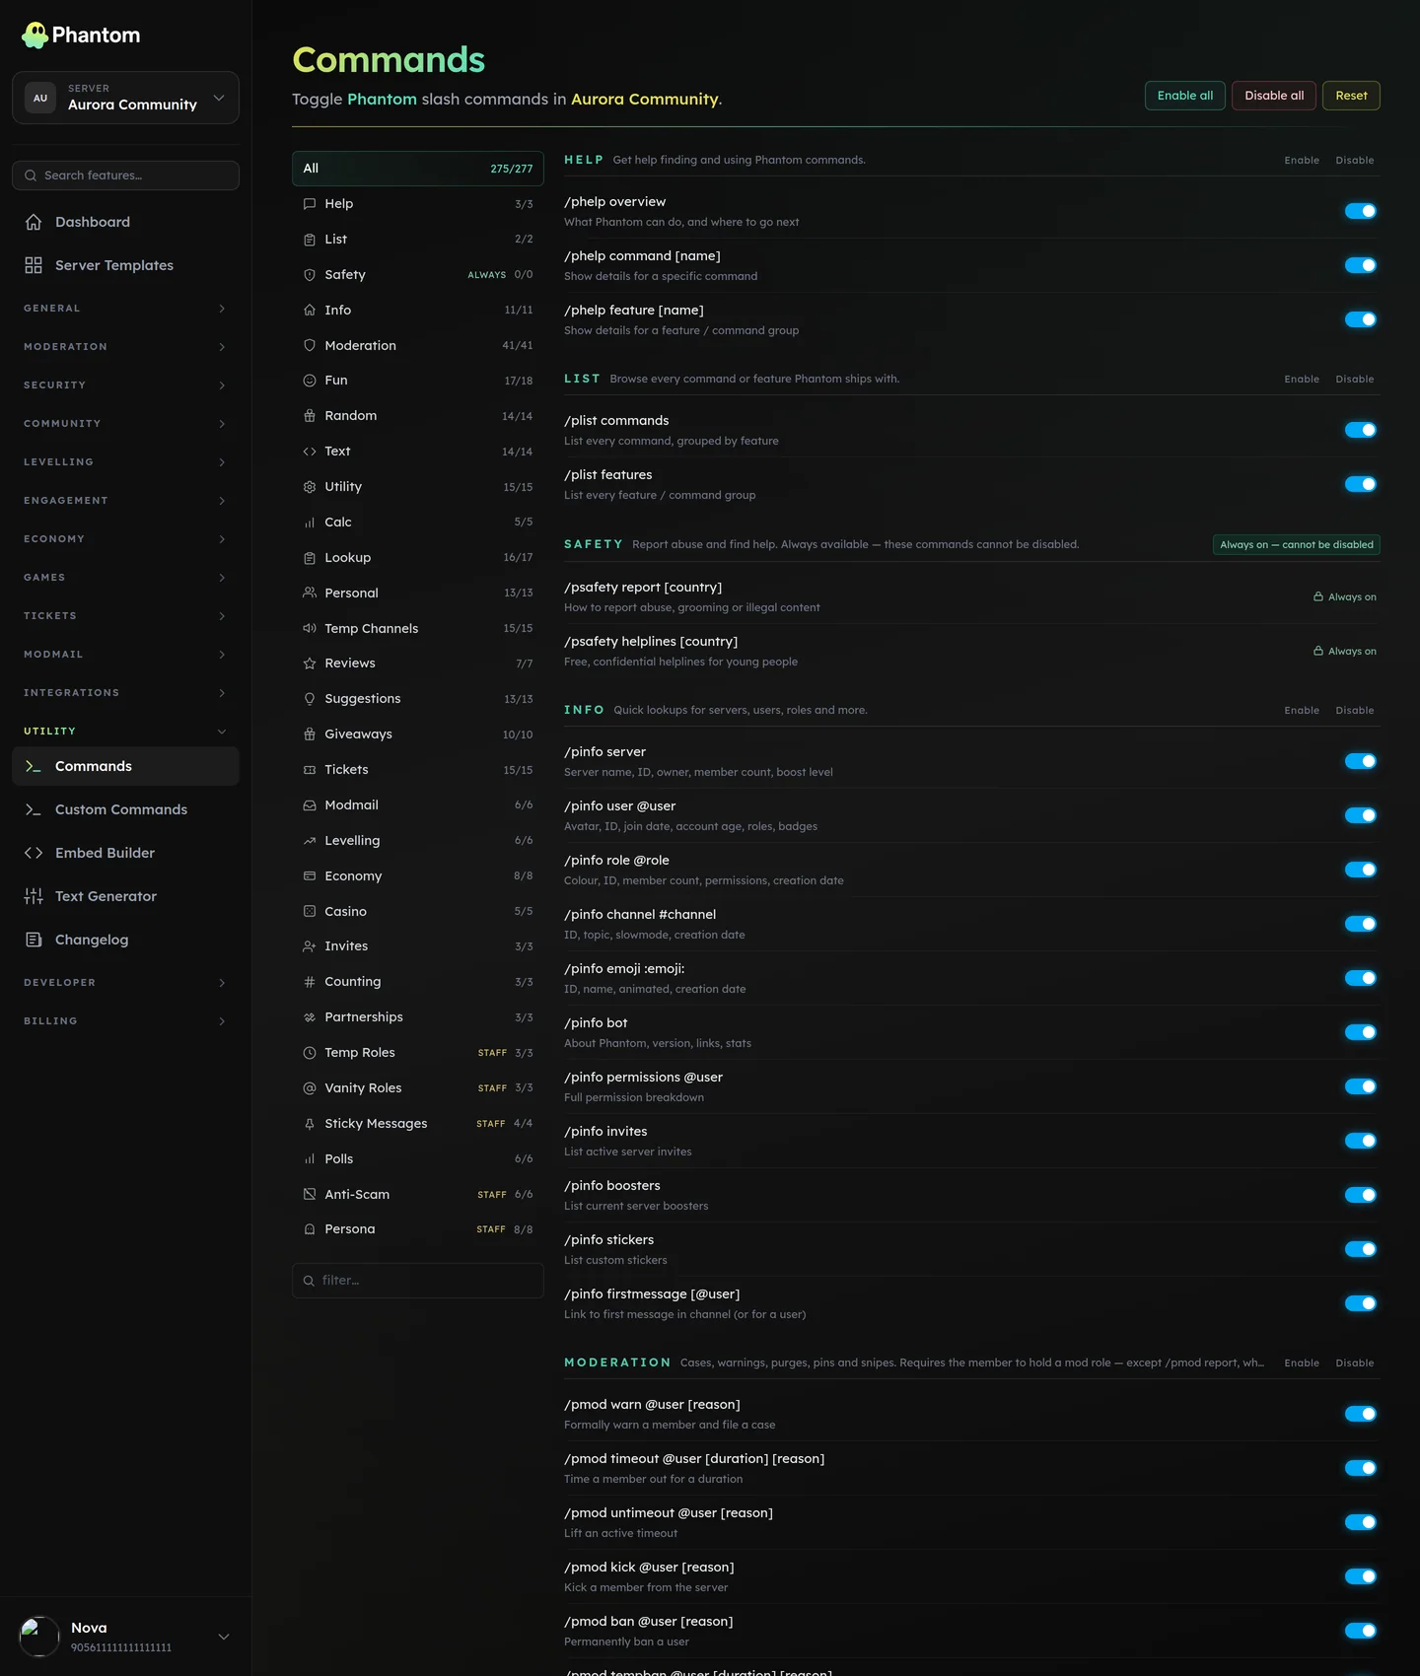This screenshot has width=1420, height=1676.
Task: Select the Safety category shield icon
Action: tap(310, 275)
